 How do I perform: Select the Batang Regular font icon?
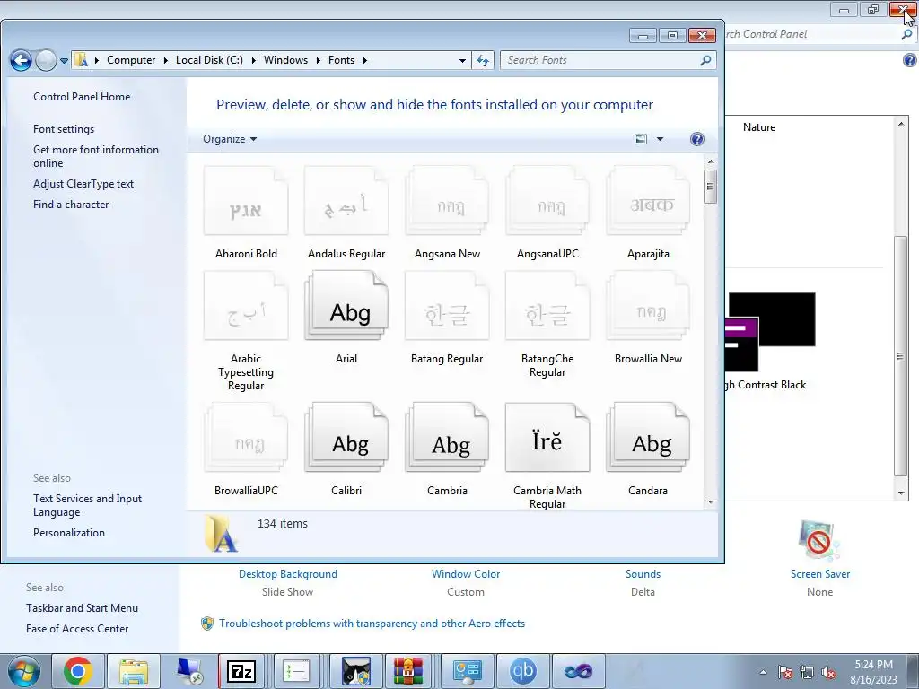(447, 306)
